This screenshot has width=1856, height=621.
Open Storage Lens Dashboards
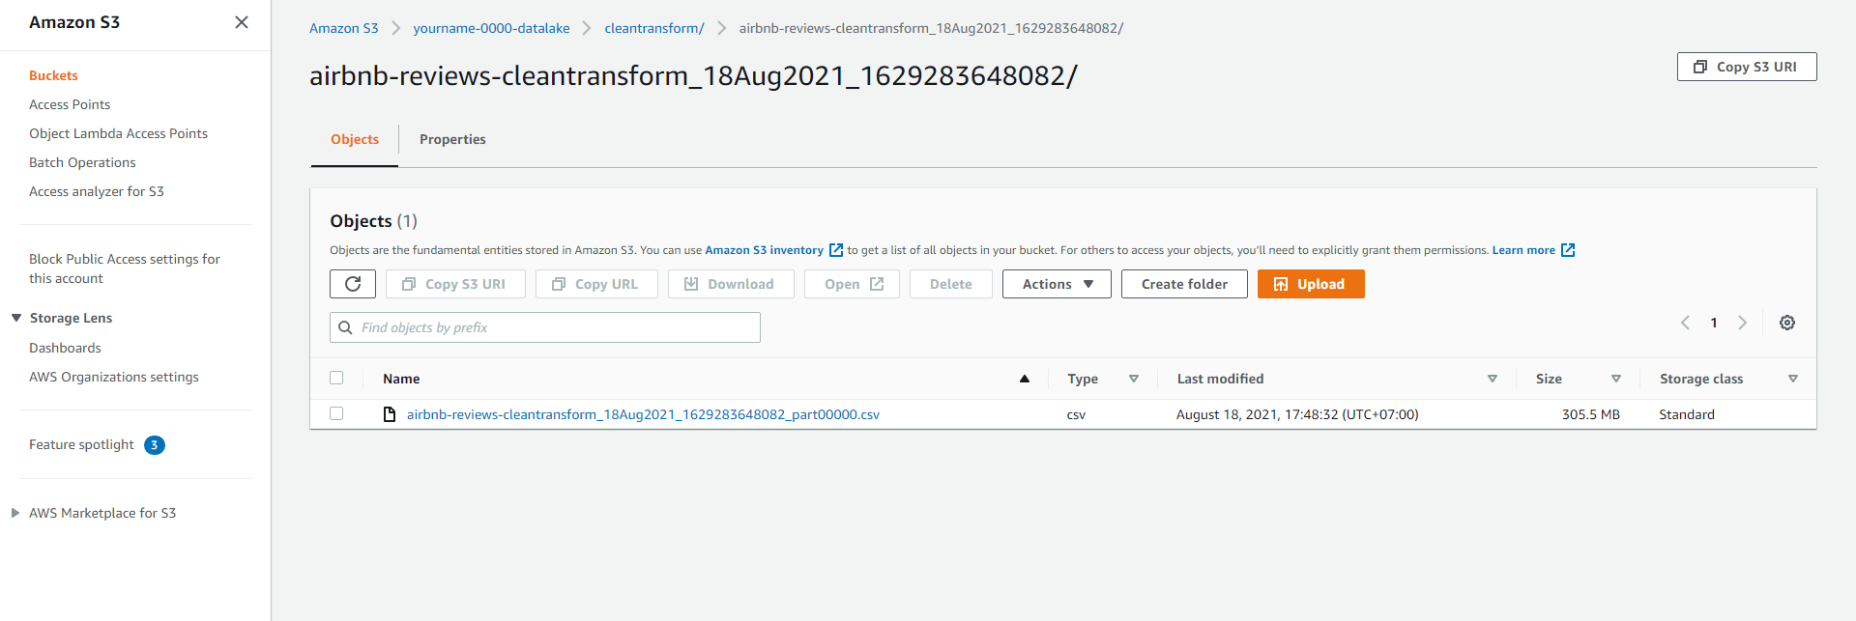(x=65, y=348)
